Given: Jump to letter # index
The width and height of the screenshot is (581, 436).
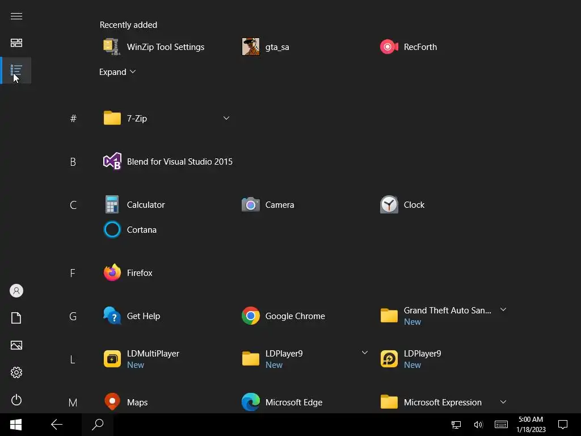Looking at the screenshot, I should click(73, 119).
